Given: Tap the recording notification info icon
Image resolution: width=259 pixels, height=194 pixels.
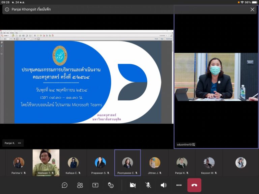Looking at the screenshot, I should (x=7, y=9).
